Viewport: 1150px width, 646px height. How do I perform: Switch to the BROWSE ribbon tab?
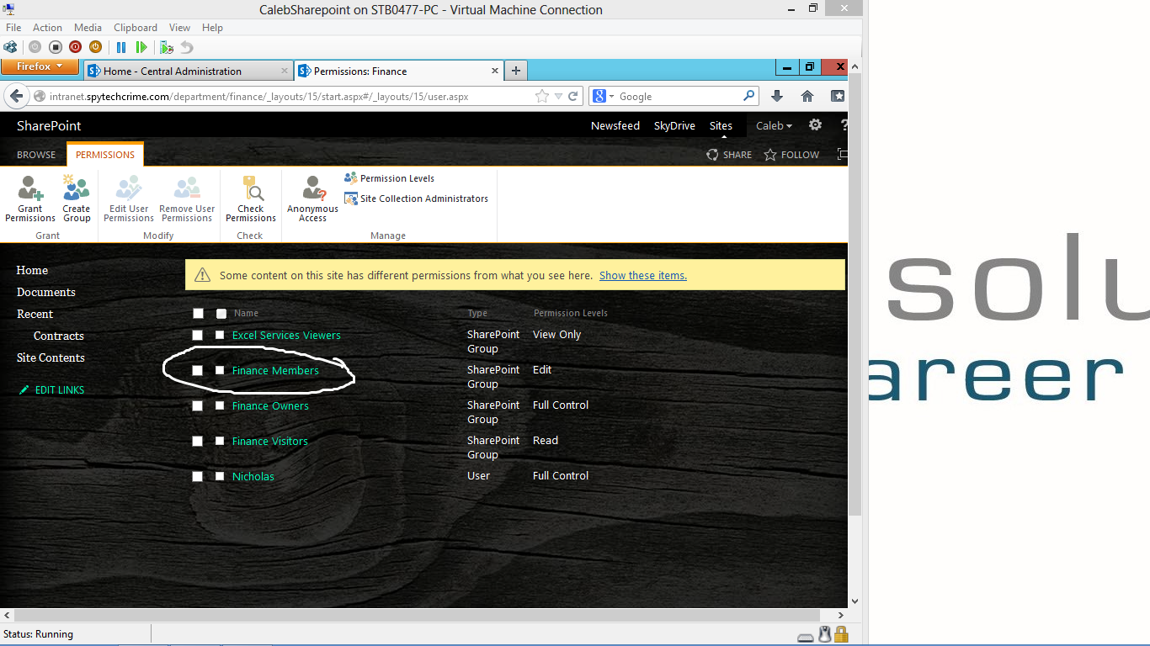[36, 155]
